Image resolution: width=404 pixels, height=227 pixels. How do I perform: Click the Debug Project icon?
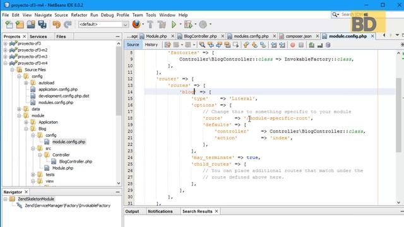pyautogui.click(x=188, y=25)
